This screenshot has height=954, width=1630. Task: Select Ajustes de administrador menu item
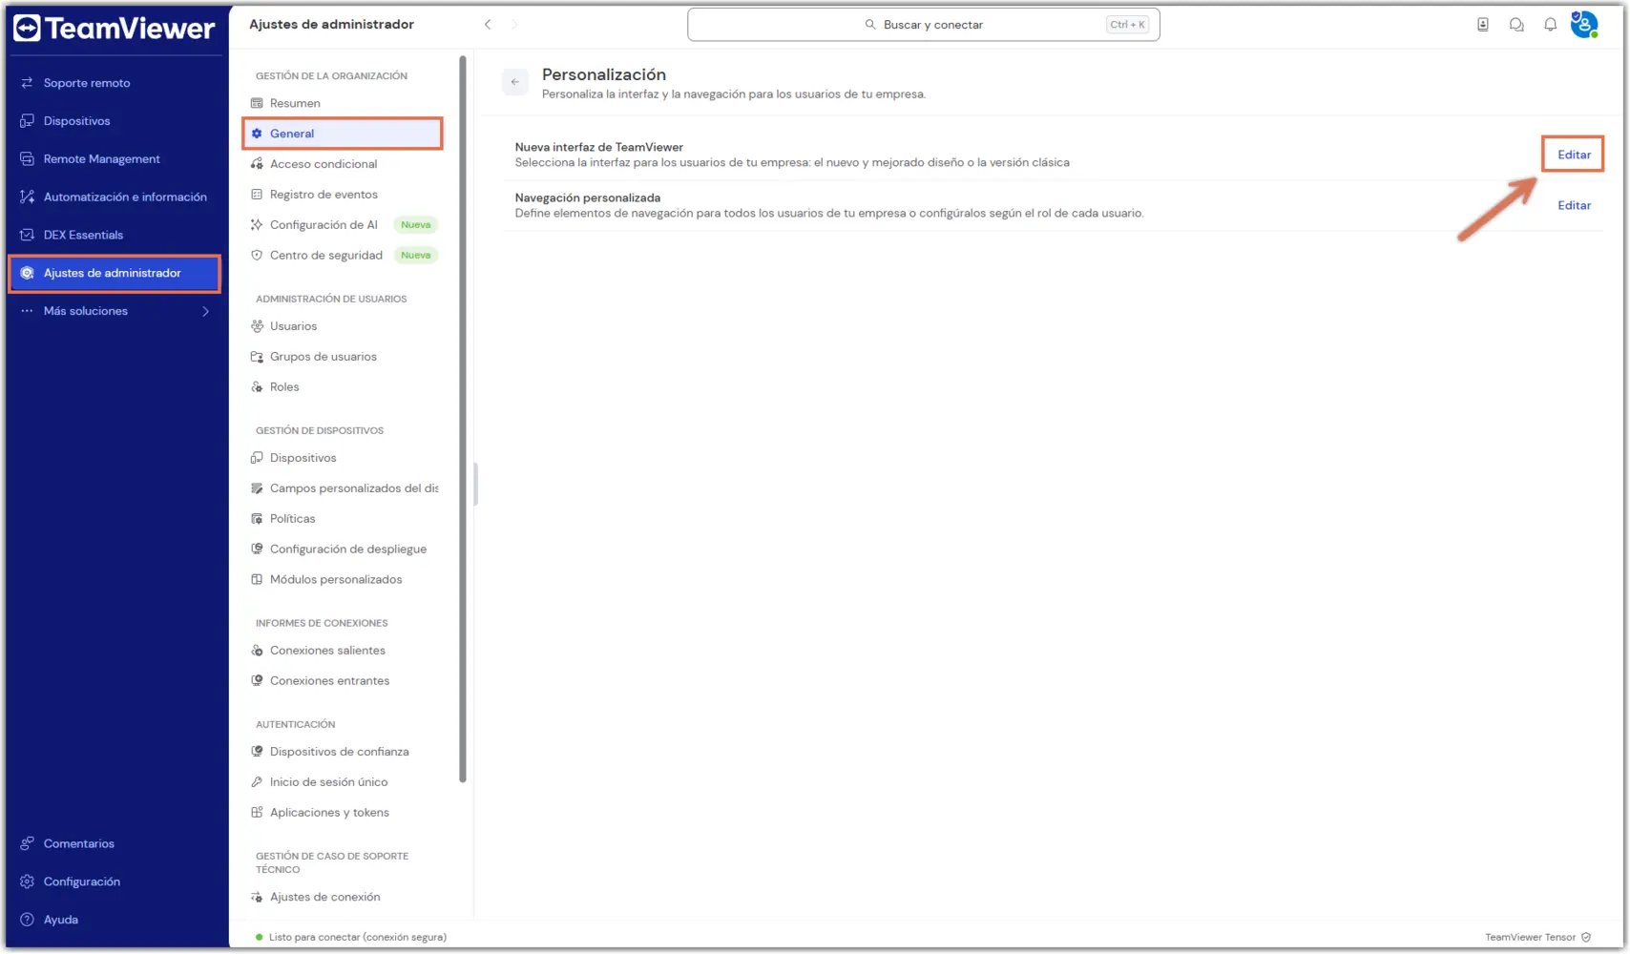(x=115, y=273)
